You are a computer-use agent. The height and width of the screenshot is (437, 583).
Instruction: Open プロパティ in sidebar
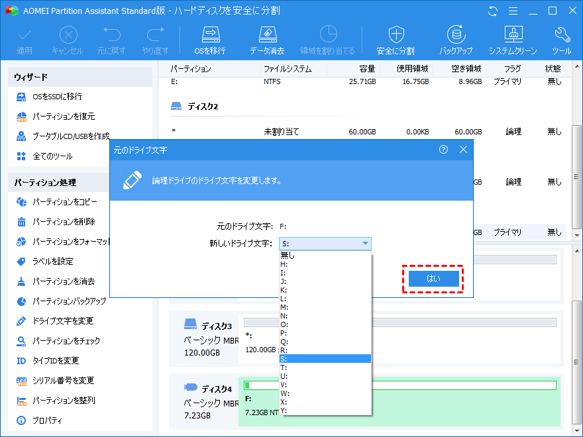39,420
